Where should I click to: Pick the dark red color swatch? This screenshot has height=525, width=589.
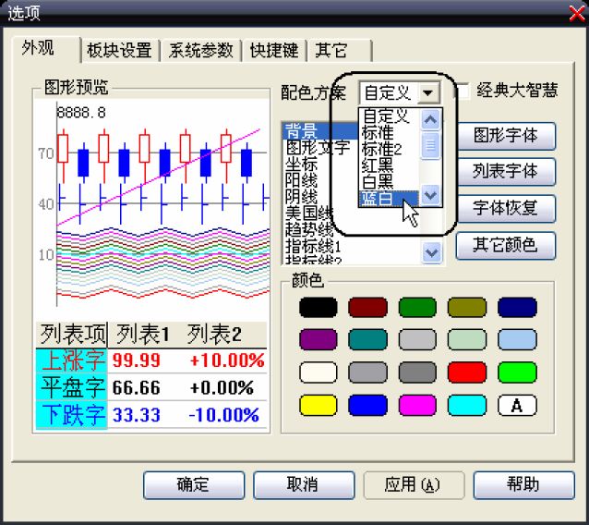[367, 308]
